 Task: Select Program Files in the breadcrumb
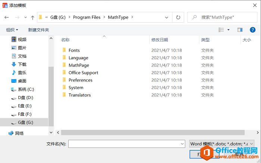click(87, 17)
